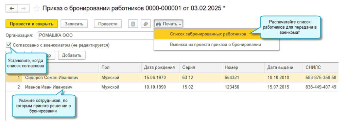The width and height of the screenshot is (348, 127).
Task: Go back with the left arrow button
Action: click(x=12, y=8)
